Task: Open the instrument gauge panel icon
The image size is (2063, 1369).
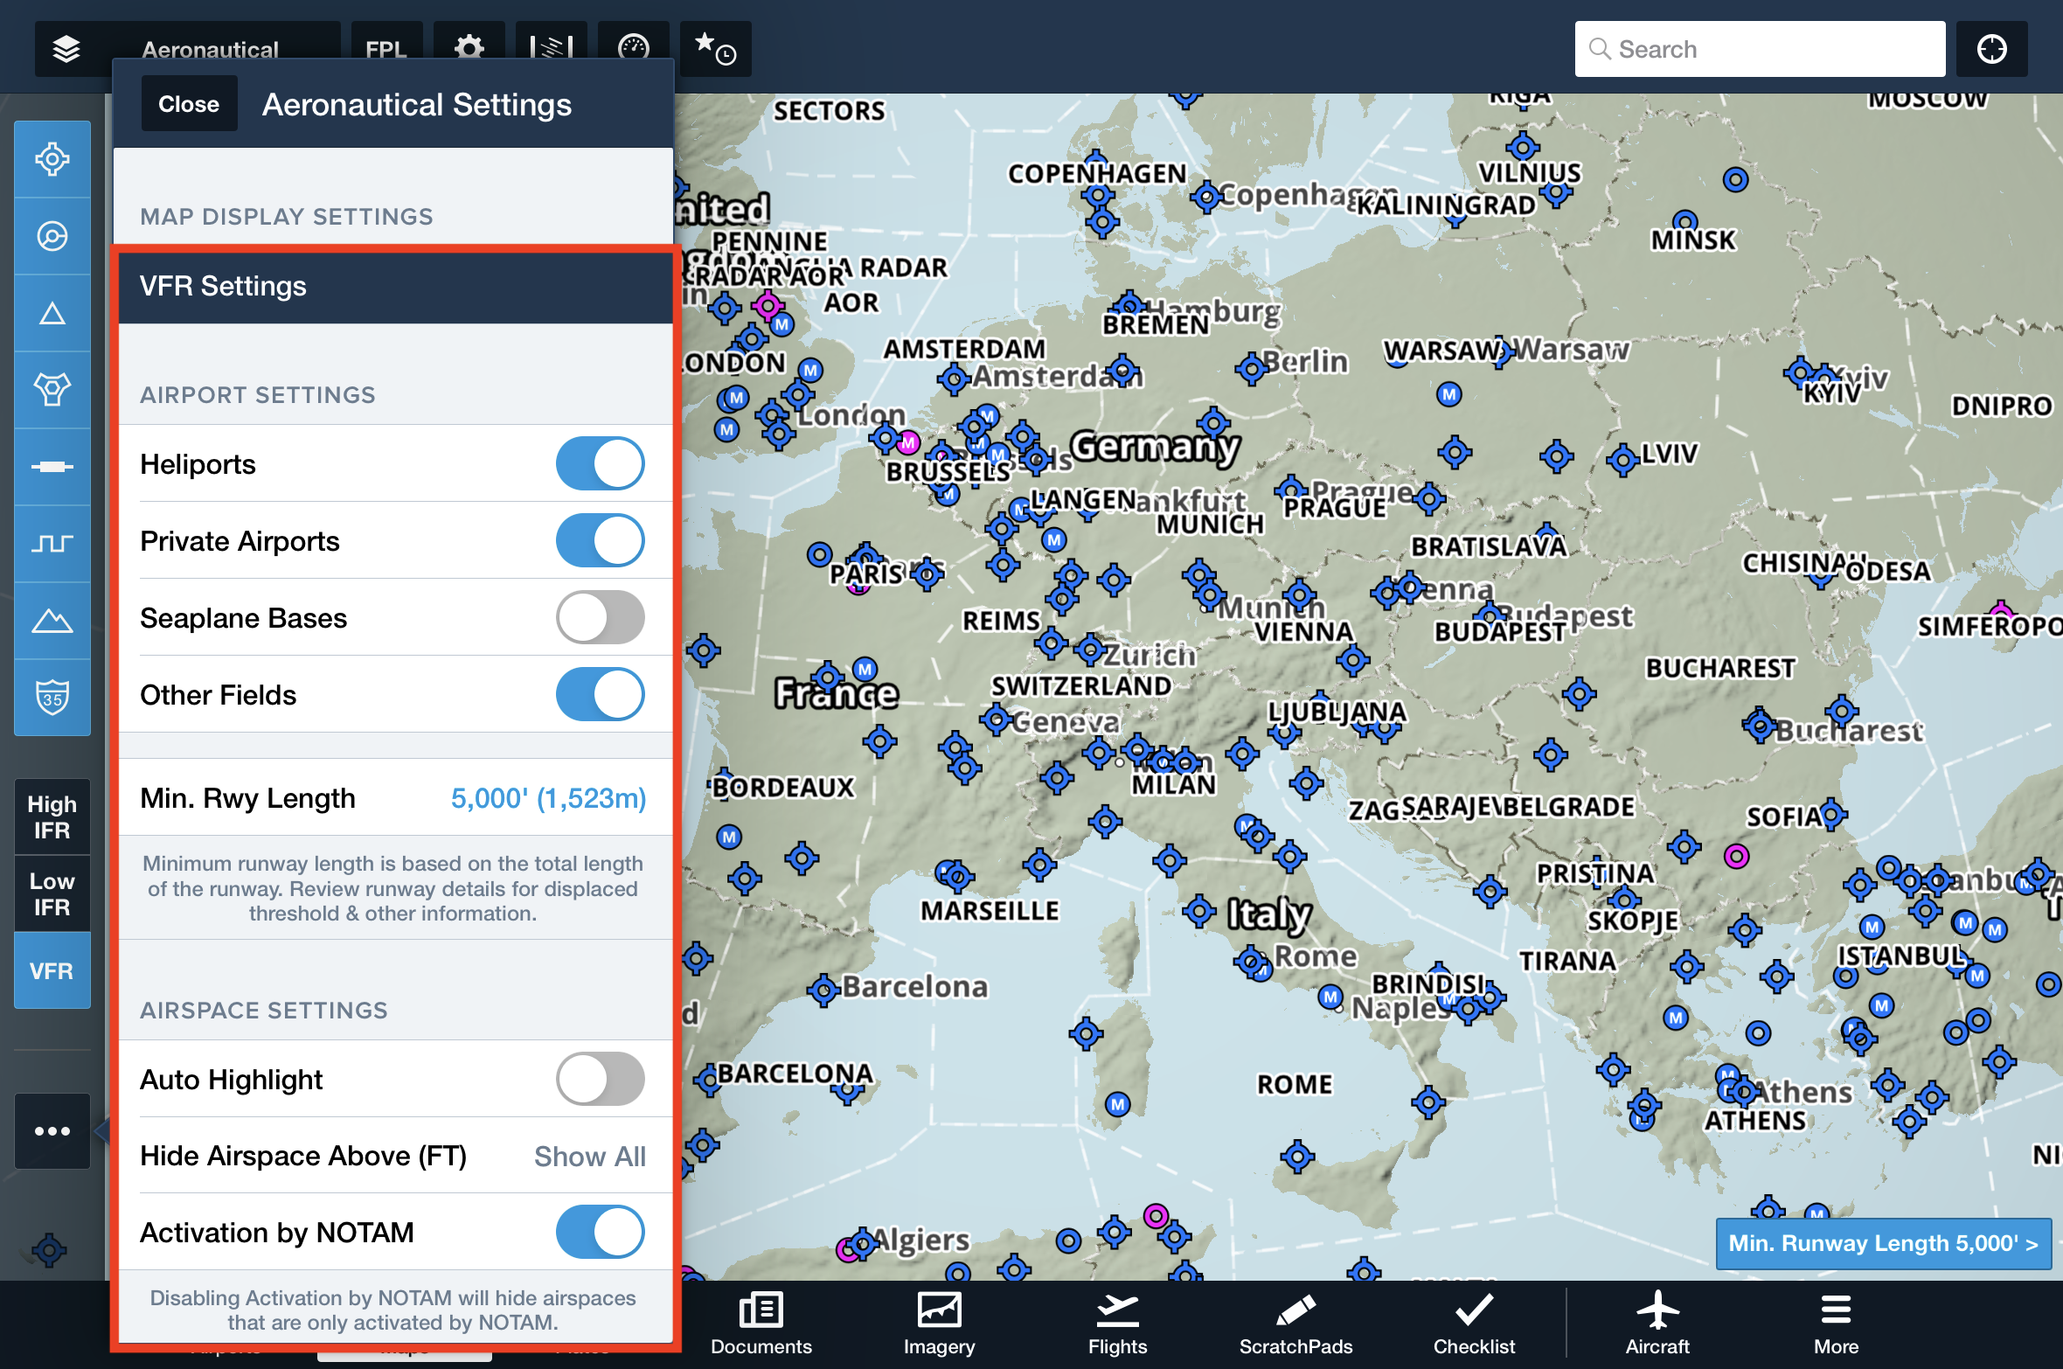Action: [634, 49]
